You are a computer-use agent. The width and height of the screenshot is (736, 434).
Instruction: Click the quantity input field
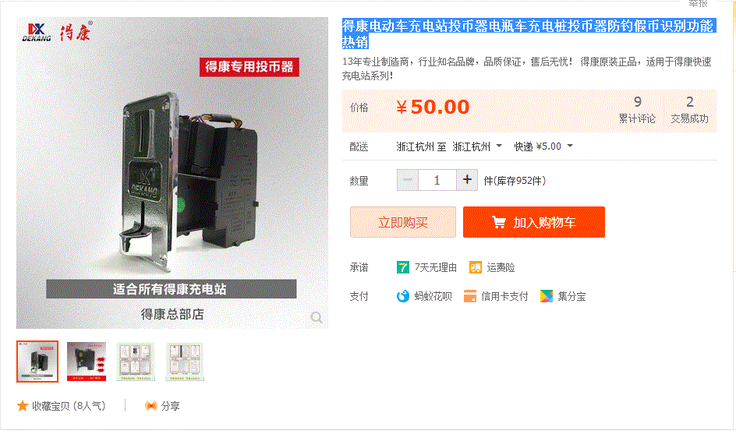(x=437, y=180)
